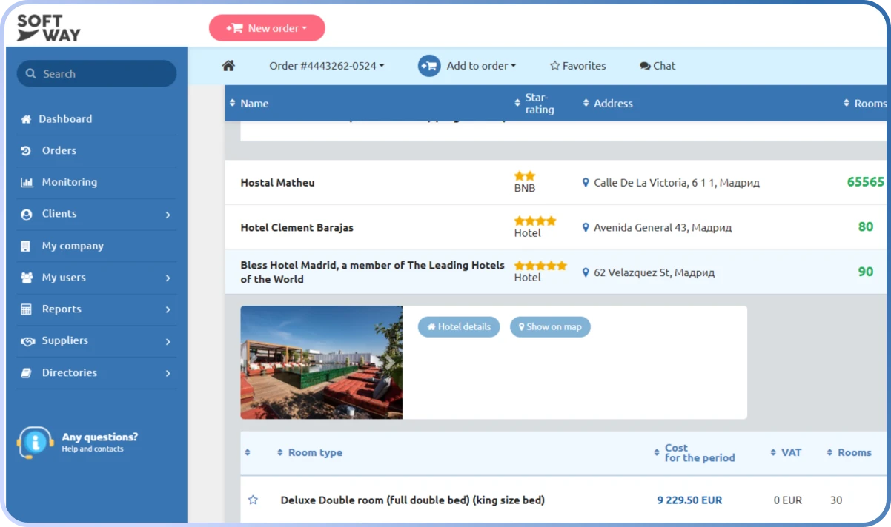
Task: Open Chat from the top bar
Action: pyautogui.click(x=658, y=66)
